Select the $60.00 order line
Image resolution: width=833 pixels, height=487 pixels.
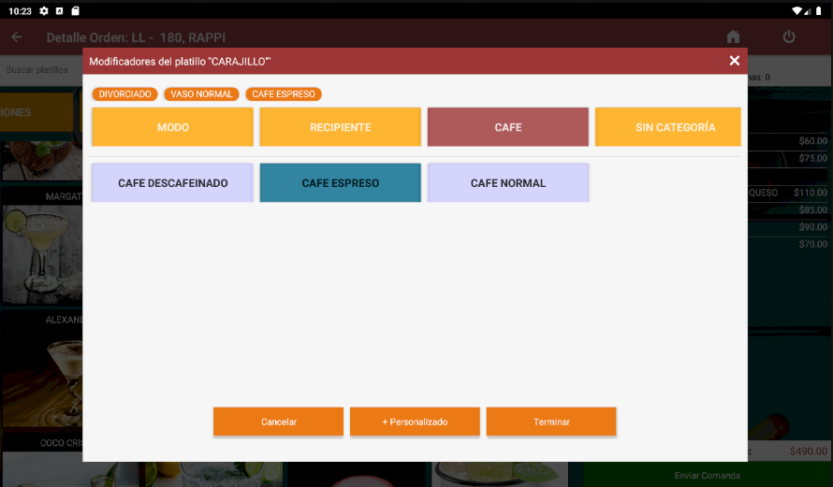pos(788,141)
